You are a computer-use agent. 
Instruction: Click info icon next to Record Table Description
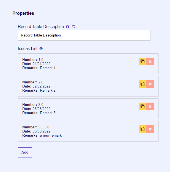(67, 27)
